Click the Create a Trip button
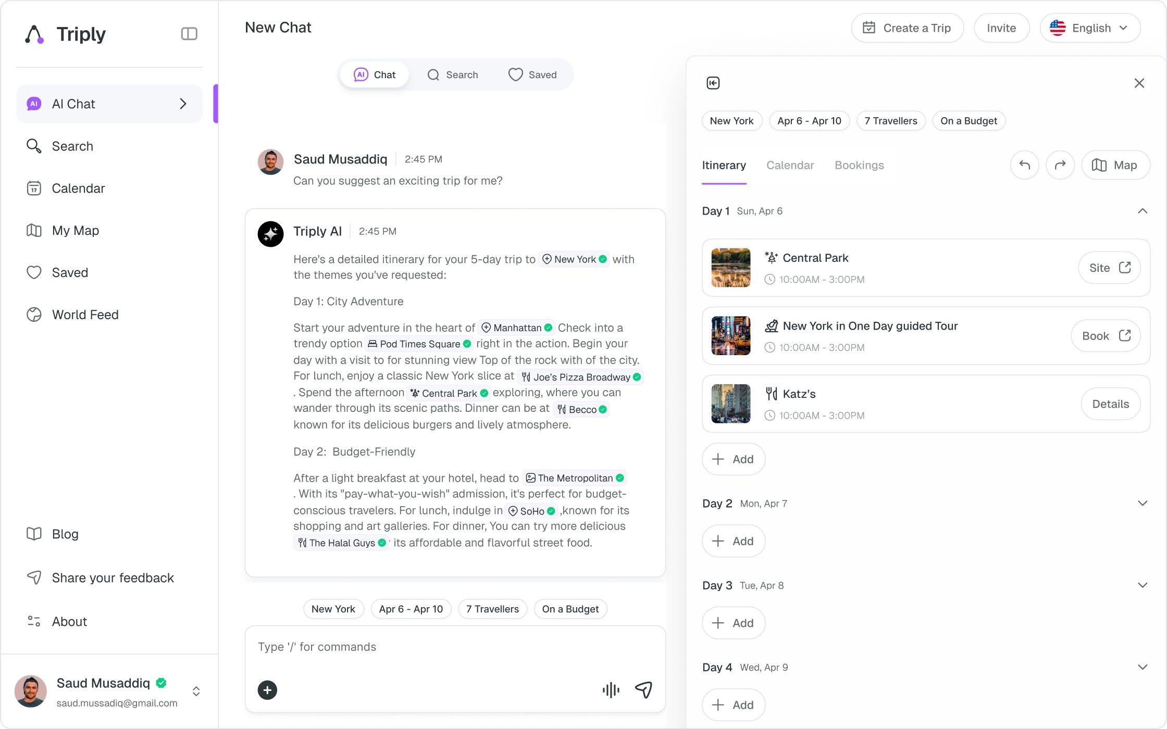Screen dimensions: 1167x729 pyautogui.click(x=907, y=28)
